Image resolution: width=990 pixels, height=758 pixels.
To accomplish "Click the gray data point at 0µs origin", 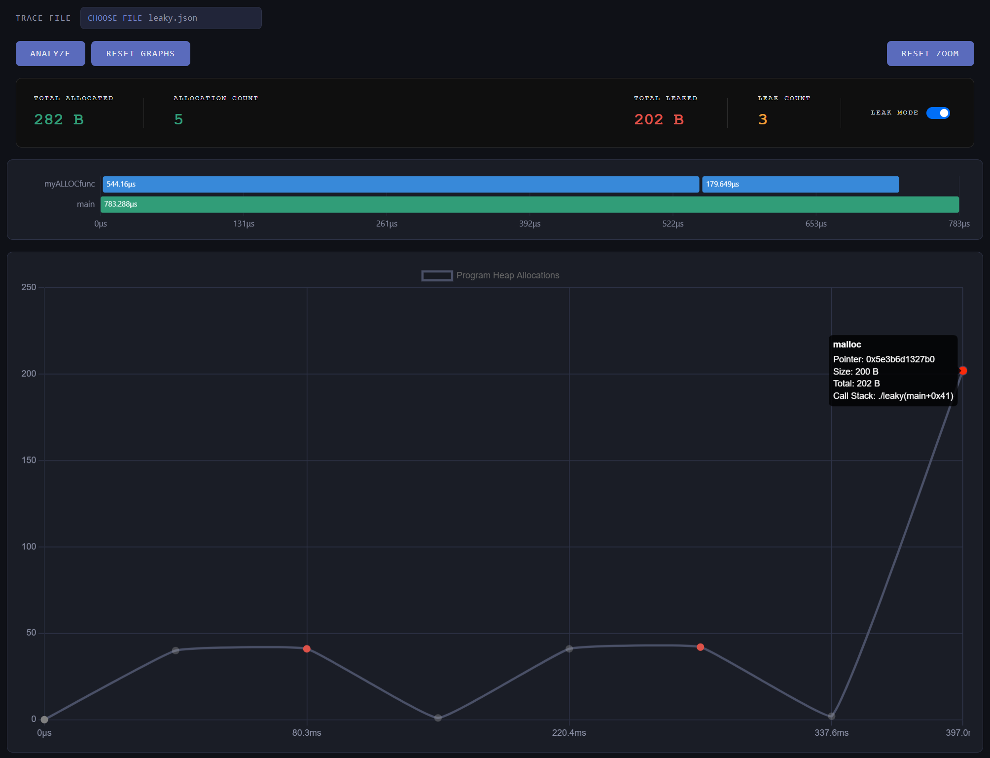I will click(44, 720).
